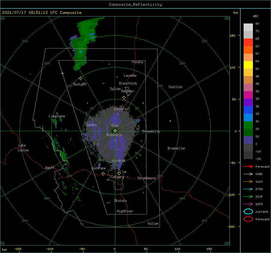
Task: Click the Sundre town label
Action: tap(91, 125)
